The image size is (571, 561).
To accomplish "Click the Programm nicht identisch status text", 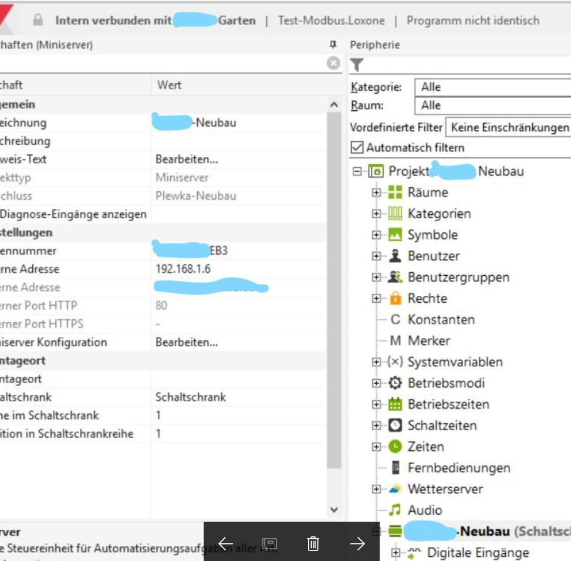I will (x=472, y=21).
